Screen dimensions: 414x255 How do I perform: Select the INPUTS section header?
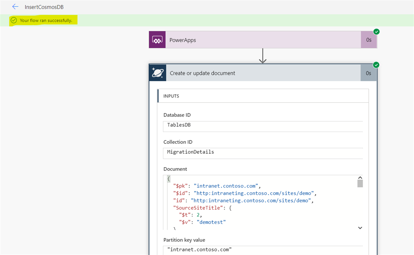[x=171, y=96]
